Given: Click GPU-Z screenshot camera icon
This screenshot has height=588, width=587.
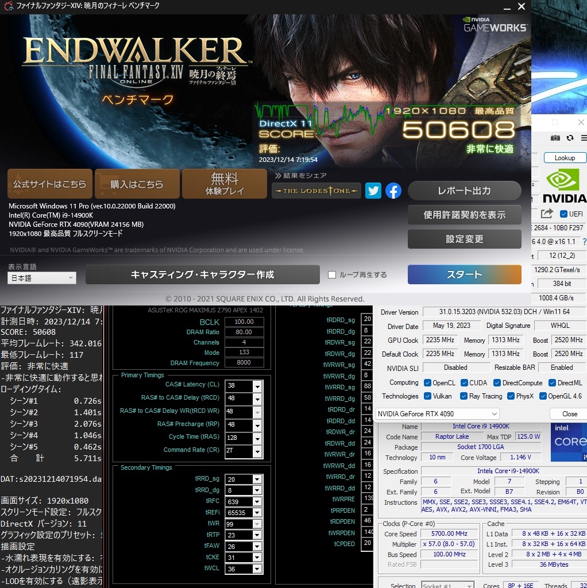Looking at the screenshot, I should [555, 138].
